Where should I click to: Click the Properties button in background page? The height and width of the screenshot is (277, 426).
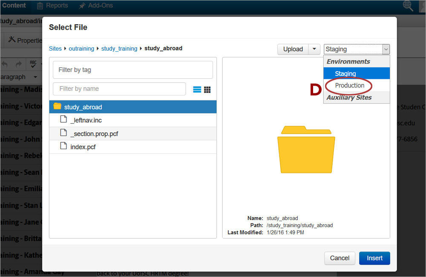pos(24,40)
